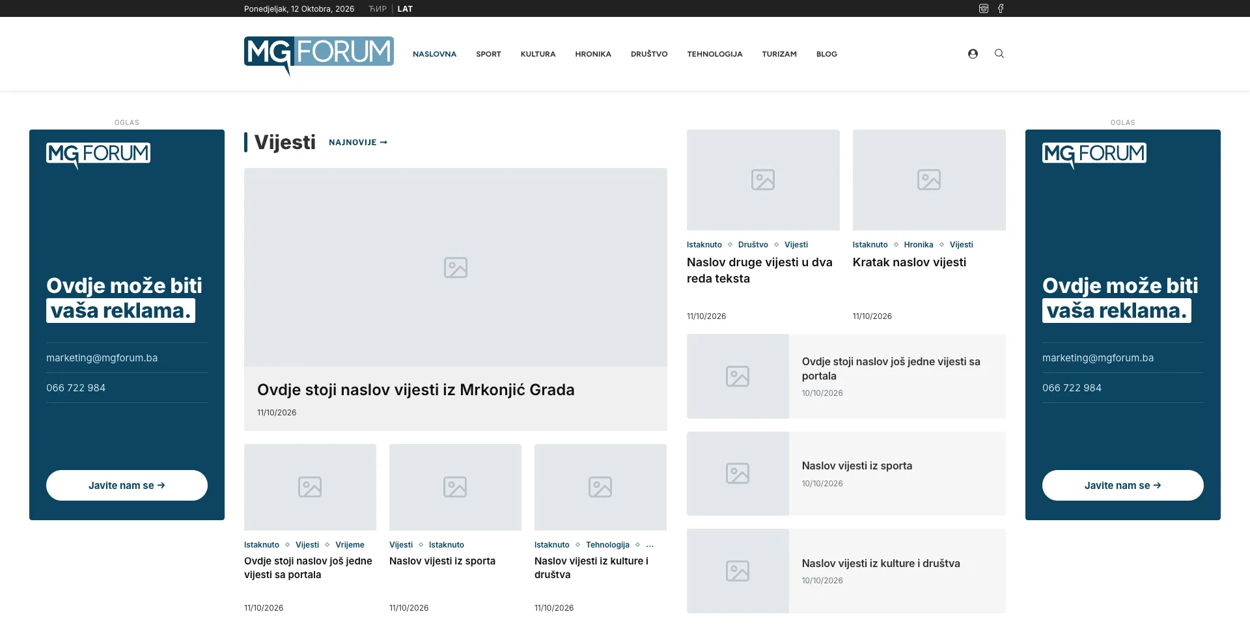Open headline about Mrkonjić Grad news

(x=416, y=390)
